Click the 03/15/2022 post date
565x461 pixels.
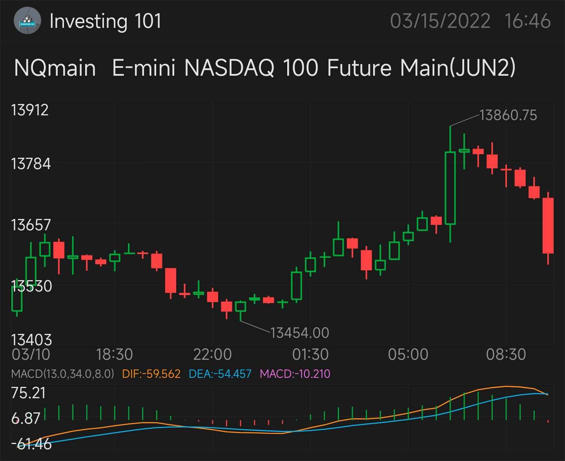pyautogui.click(x=440, y=21)
